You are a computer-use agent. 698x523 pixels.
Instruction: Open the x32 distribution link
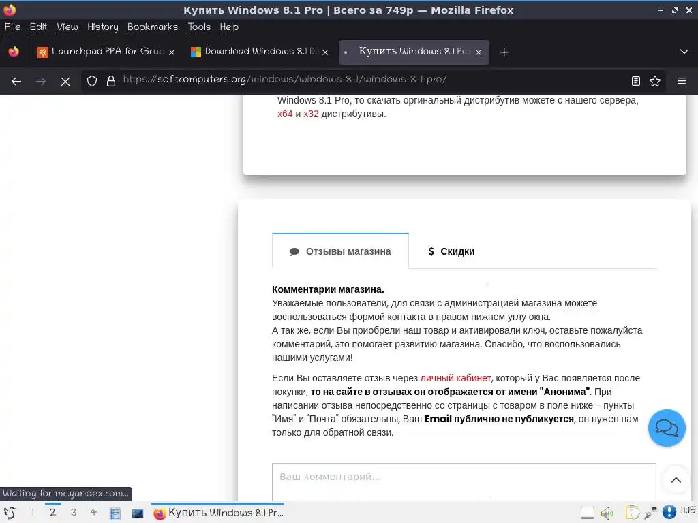311,114
